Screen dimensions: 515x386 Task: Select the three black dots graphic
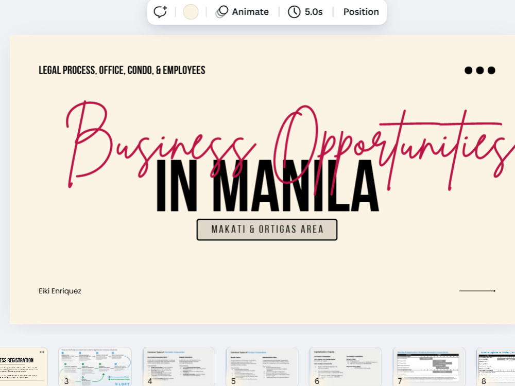(480, 70)
